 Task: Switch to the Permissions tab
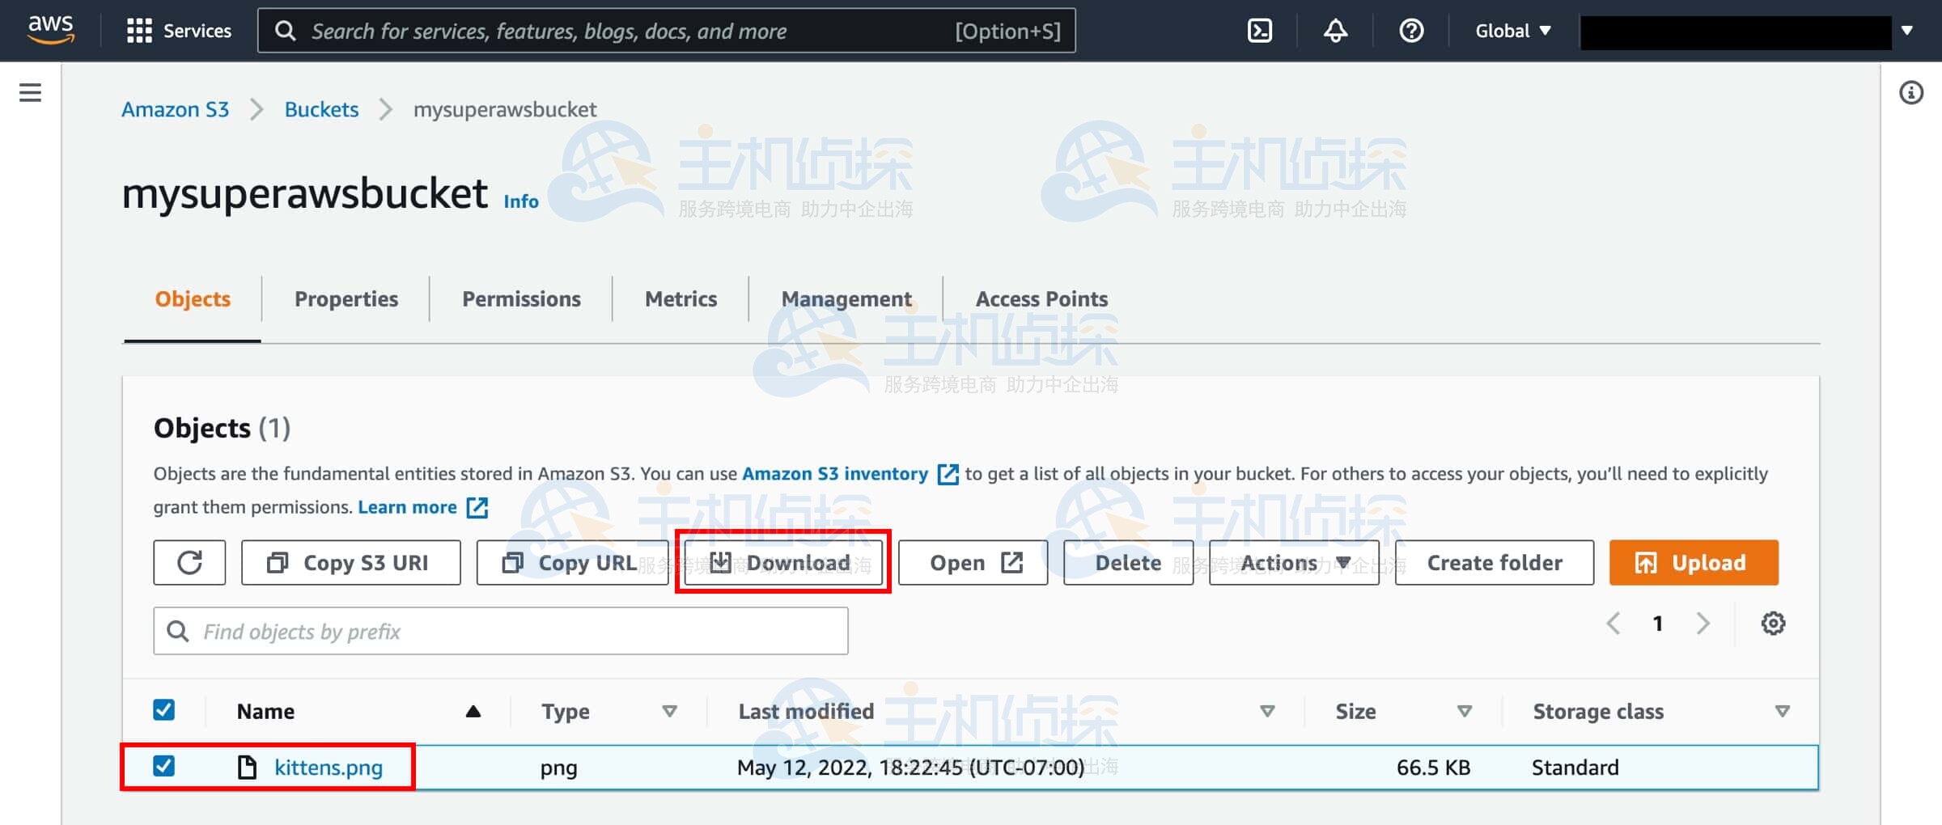tap(521, 299)
